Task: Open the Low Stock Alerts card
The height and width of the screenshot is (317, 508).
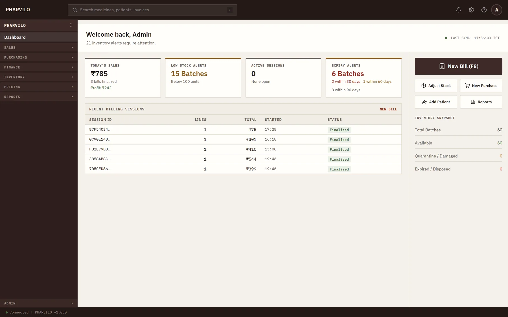Action: [x=203, y=78]
